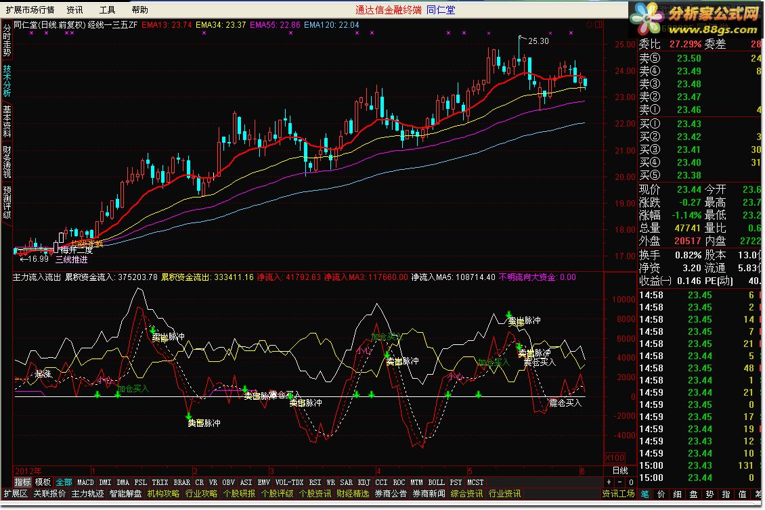Apply the BOLL indicator
Screen dimensions: 765x510
436,482
